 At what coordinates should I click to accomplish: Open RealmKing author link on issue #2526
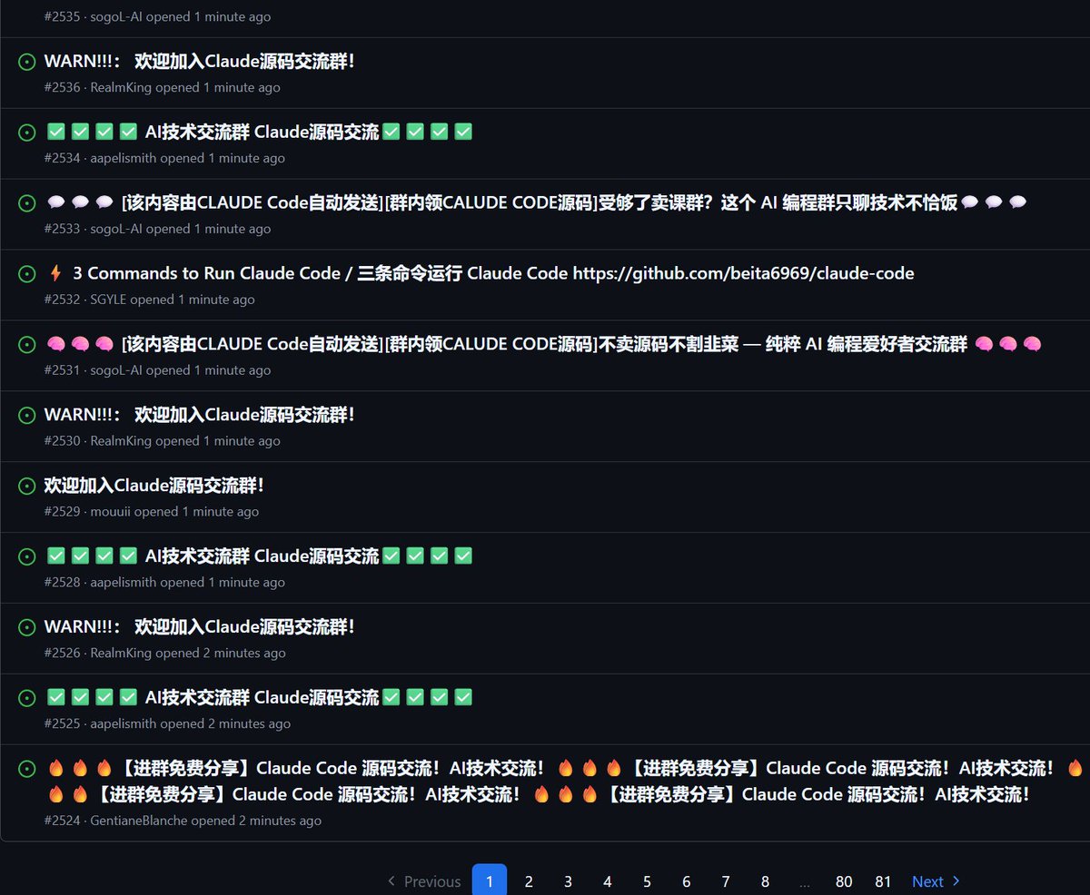[x=121, y=654]
